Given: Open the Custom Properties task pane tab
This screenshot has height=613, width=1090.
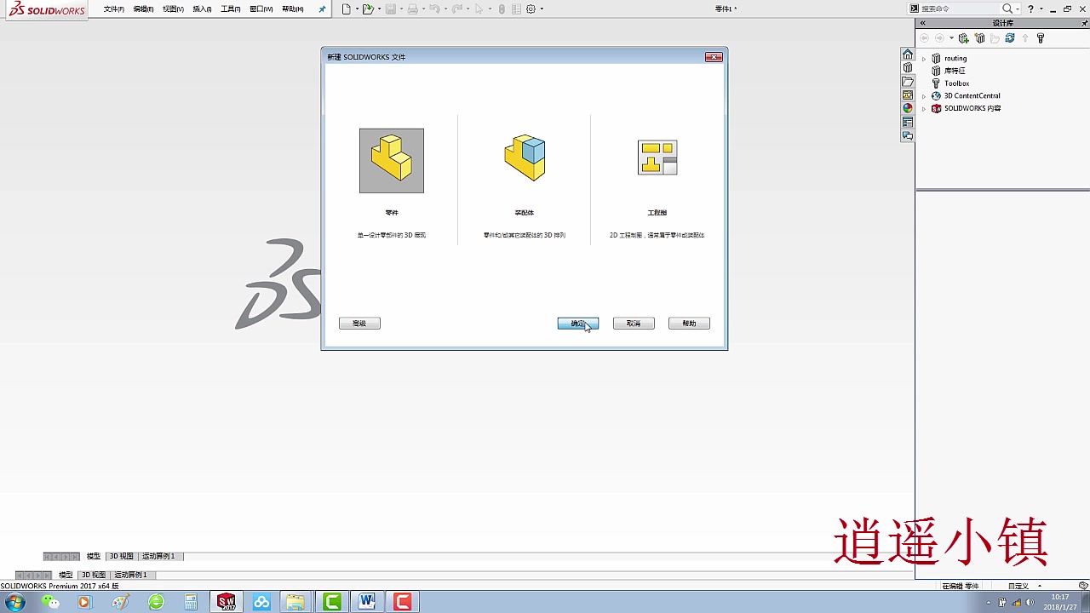Looking at the screenshot, I should pyautogui.click(x=908, y=122).
